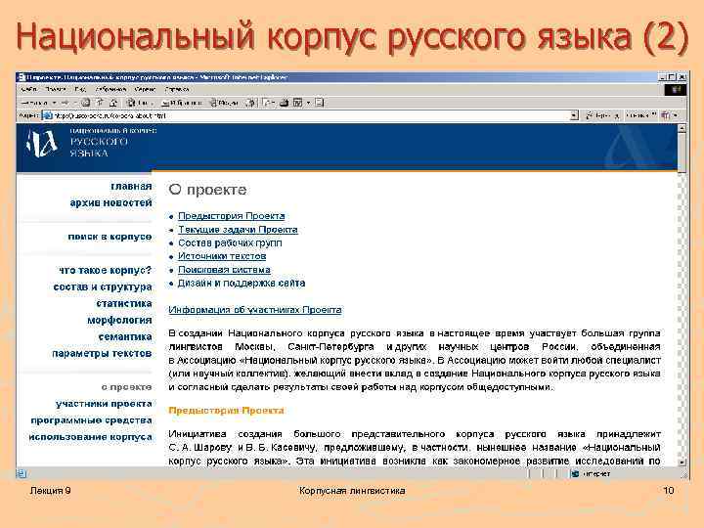Viewport: 704px width, 528px height.
Task: Click the 'О проекте' page heading
Action: coord(207,190)
